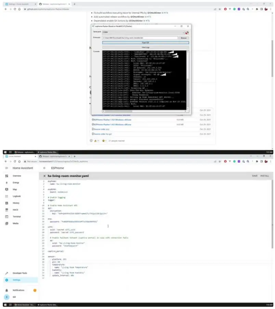Download ESPHome-Flasher Windows x86 exe

(112, 124)
